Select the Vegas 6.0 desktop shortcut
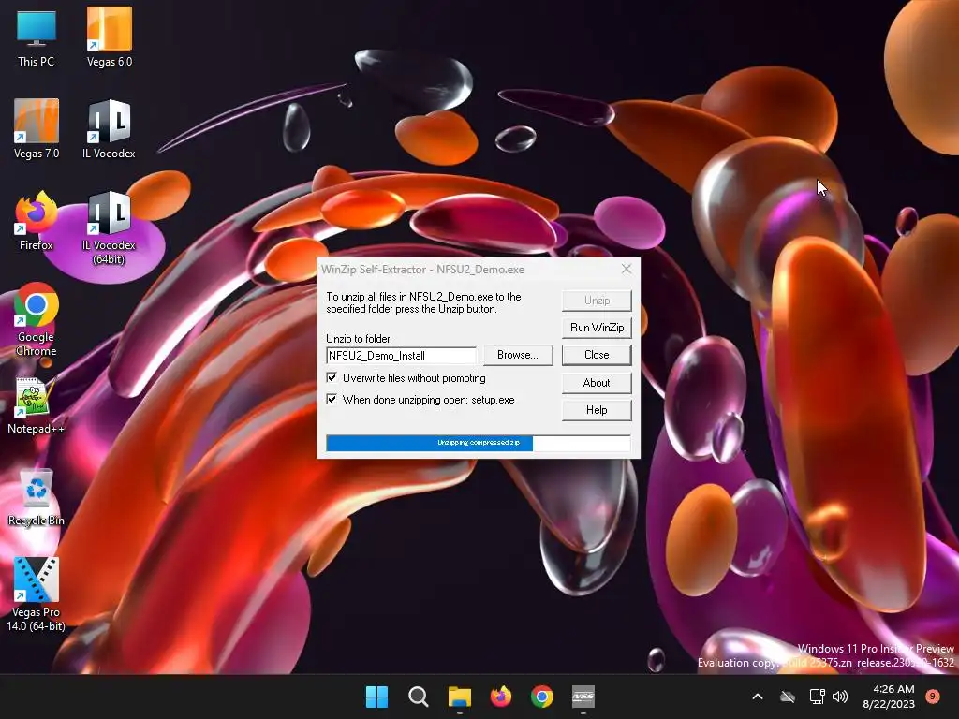Screen dimensions: 959x719 (x=109, y=37)
